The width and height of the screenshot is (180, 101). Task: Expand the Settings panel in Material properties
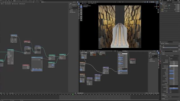163,98
